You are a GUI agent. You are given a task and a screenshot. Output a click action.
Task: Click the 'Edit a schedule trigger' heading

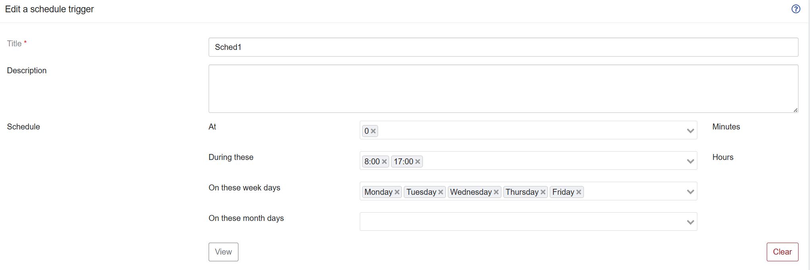tap(50, 9)
